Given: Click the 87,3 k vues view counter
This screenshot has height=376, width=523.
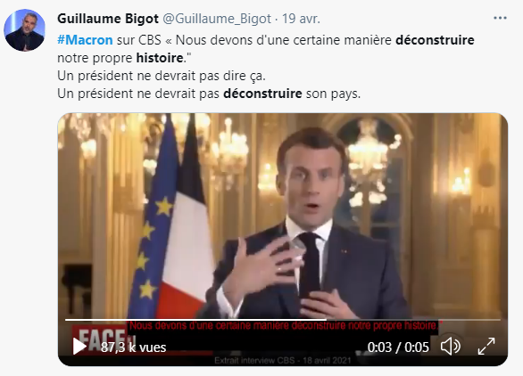Looking at the screenshot, I should (133, 347).
